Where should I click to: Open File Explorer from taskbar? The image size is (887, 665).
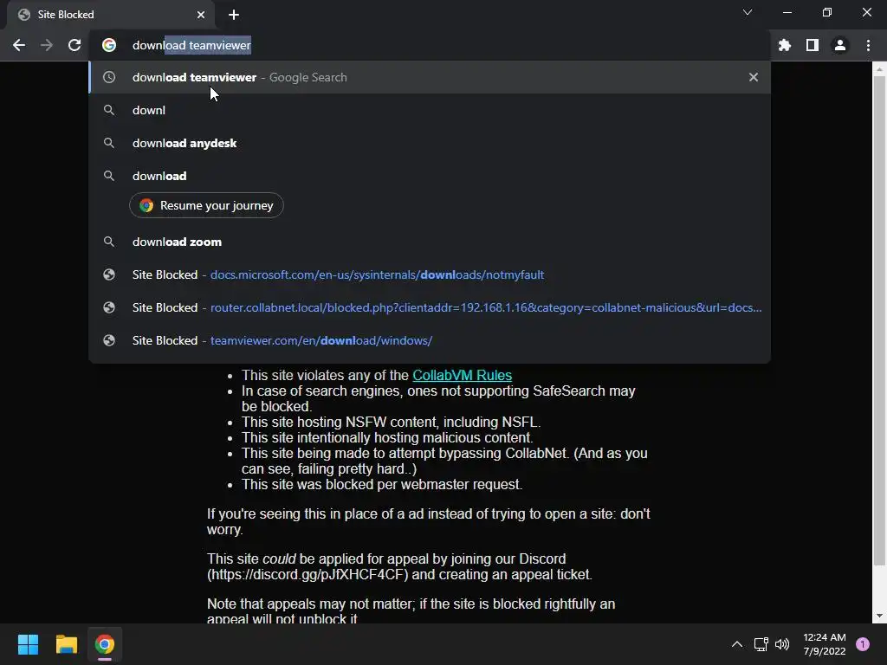coord(66,644)
